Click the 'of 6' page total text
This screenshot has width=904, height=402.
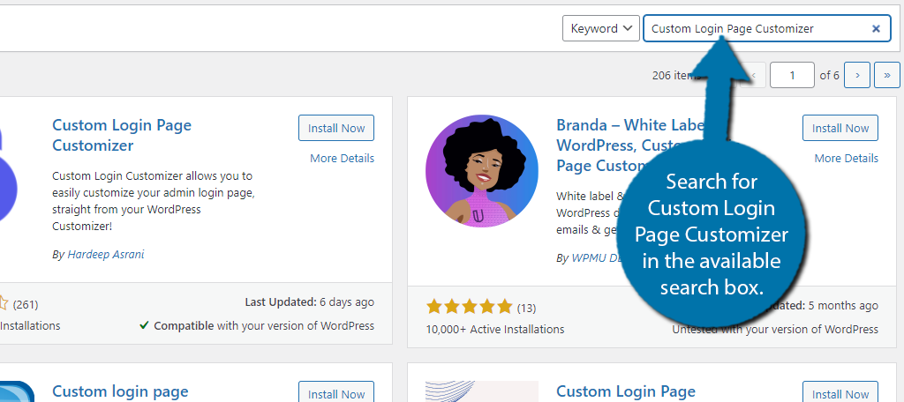[829, 75]
